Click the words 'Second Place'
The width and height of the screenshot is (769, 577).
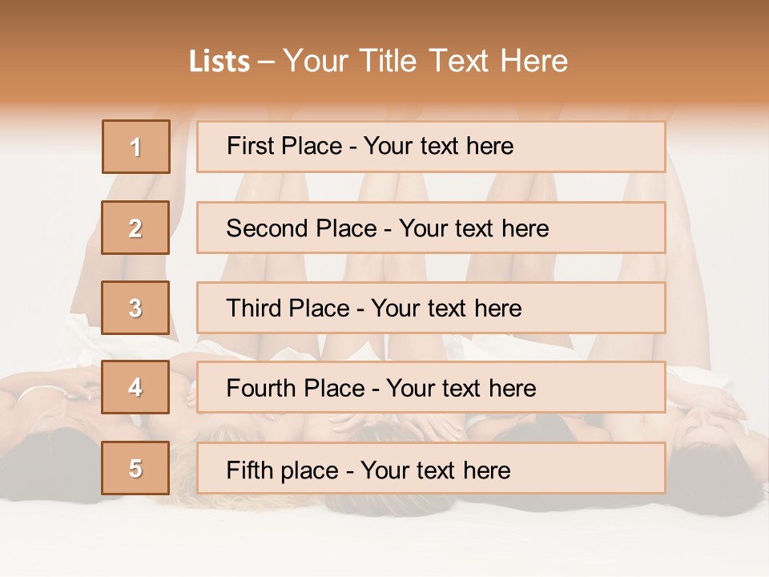(x=300, y=228)
